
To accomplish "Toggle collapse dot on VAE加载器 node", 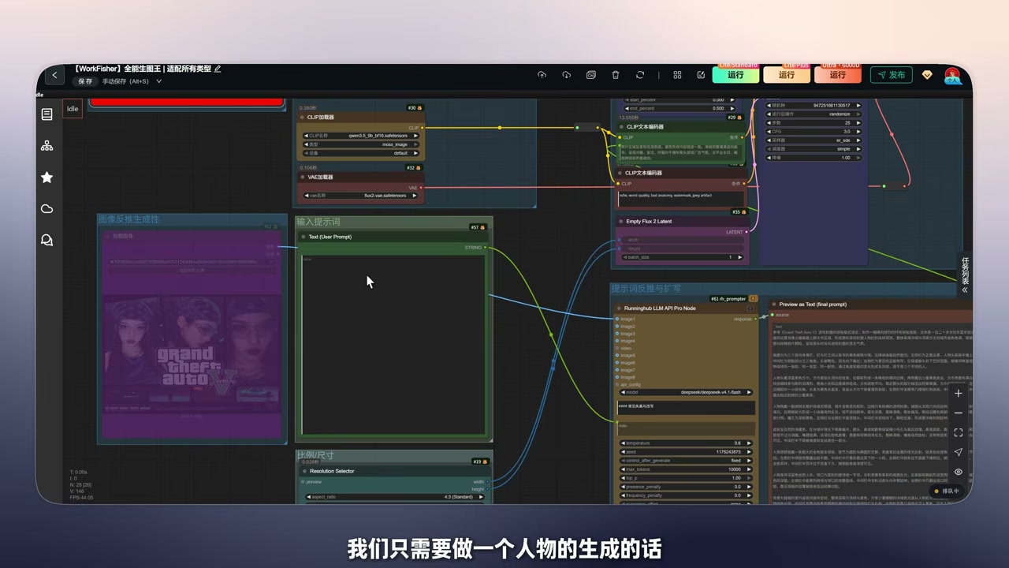I will point(303,177).
